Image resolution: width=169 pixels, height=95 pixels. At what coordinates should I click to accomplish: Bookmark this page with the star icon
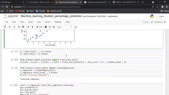(x=157, y=7)
